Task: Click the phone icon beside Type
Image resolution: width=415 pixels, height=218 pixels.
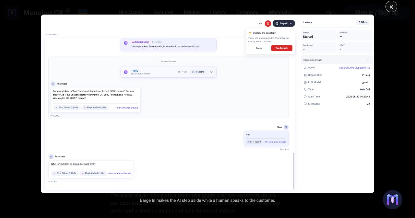Action: [x=305, y=89]
